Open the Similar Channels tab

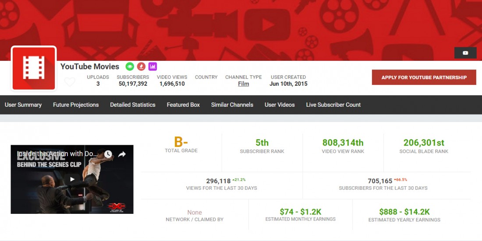pos(232,105)
